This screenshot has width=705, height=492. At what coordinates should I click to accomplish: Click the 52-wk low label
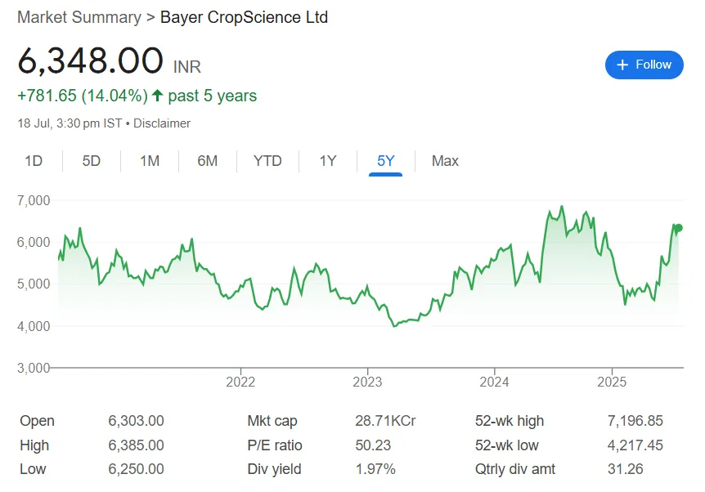(507, 445)
